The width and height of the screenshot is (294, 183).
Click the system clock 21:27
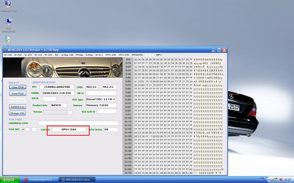[288, 180]
